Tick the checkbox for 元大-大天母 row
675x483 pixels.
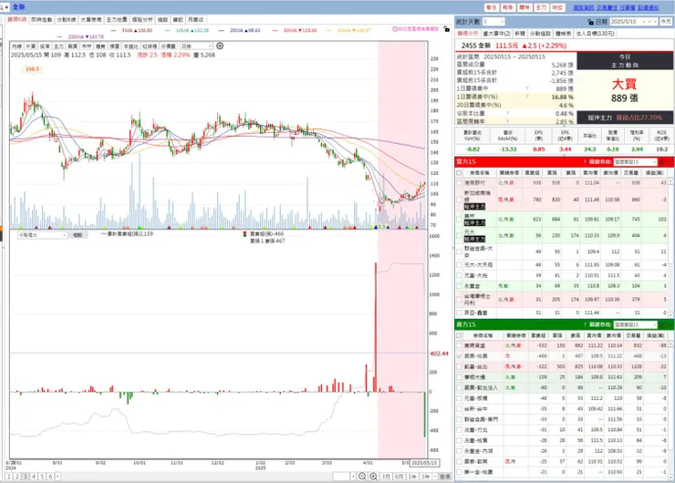click(459, 265)
